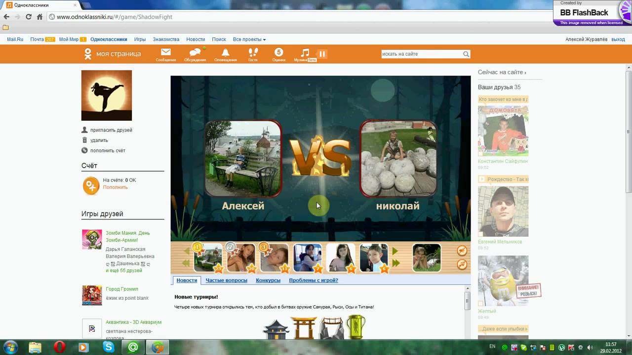This screenshot has width=632, height=355.
Task: Click browser back arrow
Action: pos(6,17)
